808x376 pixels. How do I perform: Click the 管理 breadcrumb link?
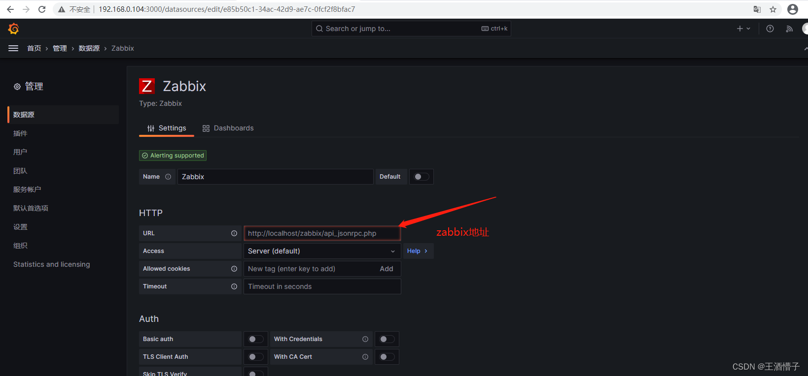pyautogui.click(x=60, y=48)
